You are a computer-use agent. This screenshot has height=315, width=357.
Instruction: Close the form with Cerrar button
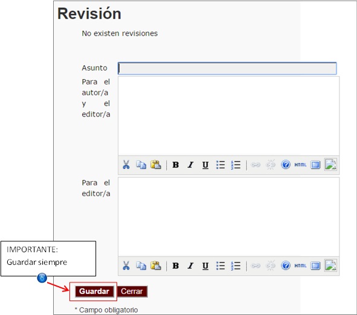point(132,291)
